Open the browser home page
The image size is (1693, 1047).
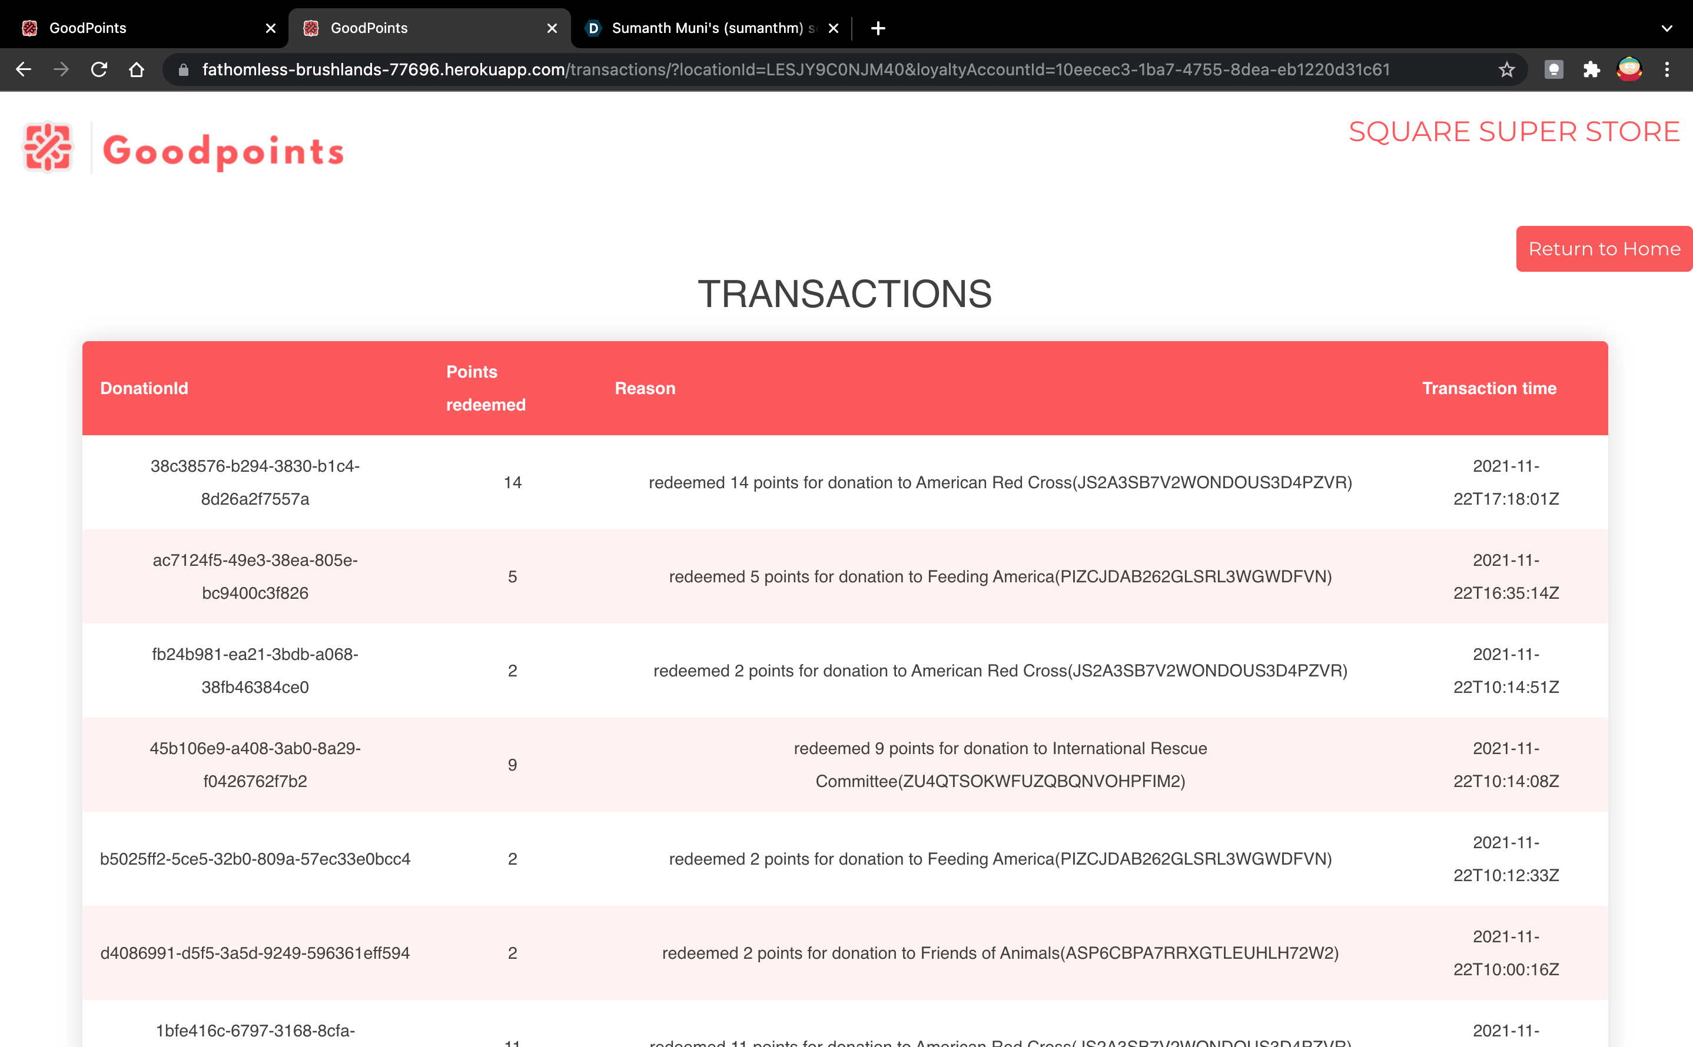137,69
